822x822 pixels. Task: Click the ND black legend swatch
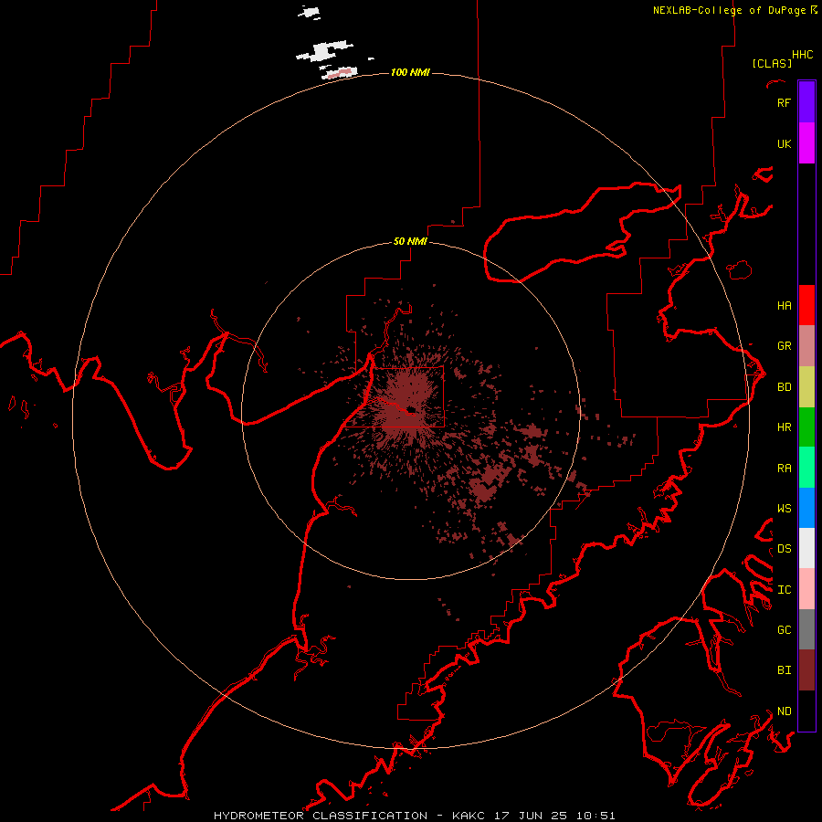coord(806,711)
